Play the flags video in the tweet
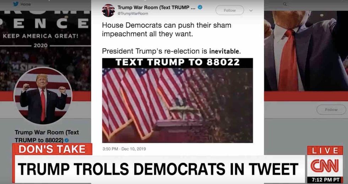 177,105
